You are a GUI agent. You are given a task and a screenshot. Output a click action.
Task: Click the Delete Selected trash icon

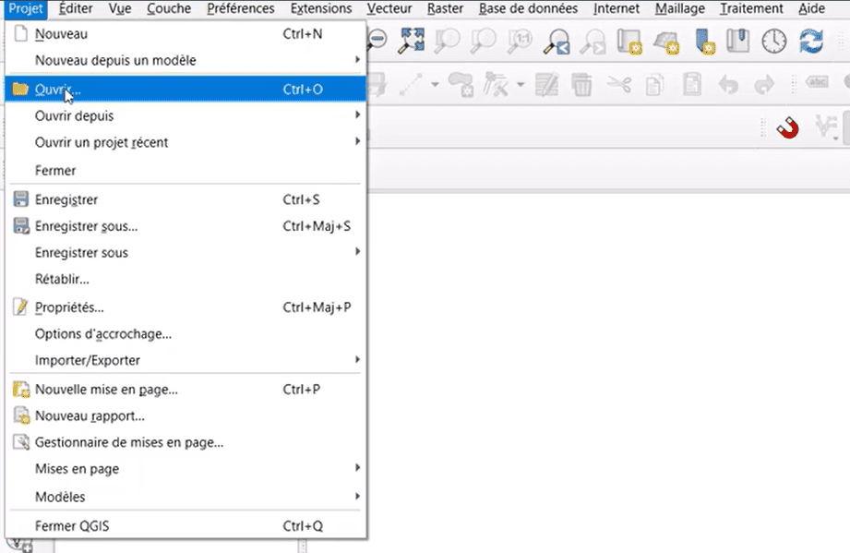(581, 85)
